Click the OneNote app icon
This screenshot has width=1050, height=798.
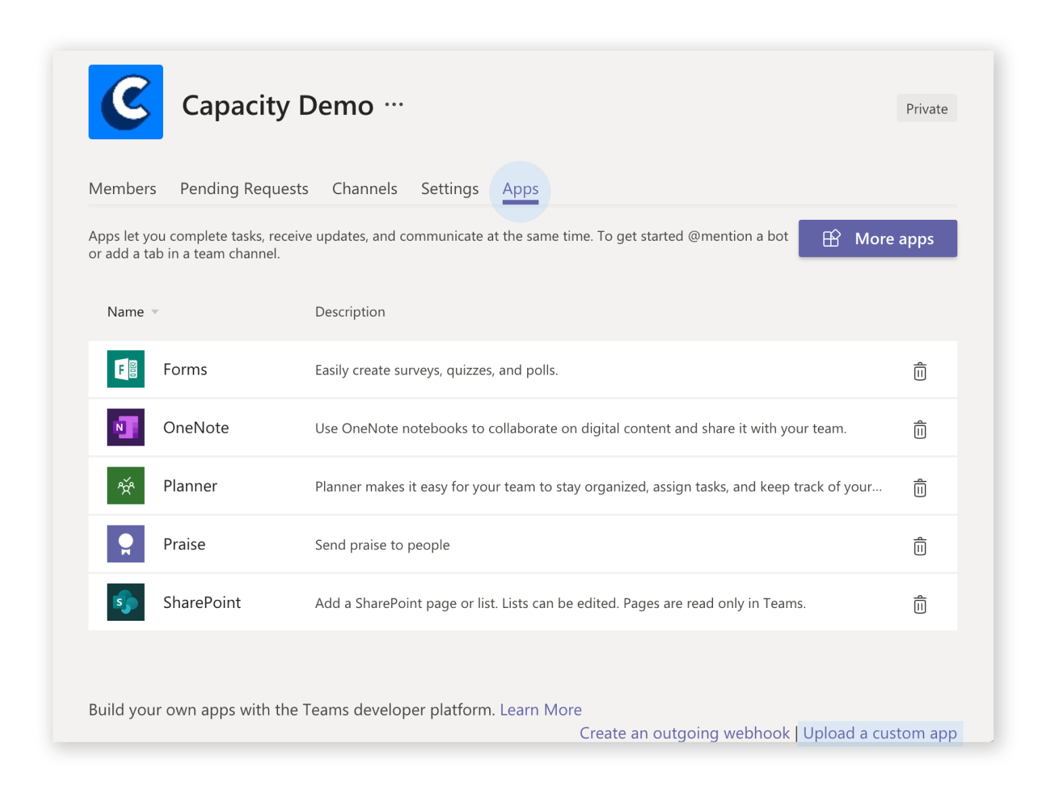tap(126, 427)
